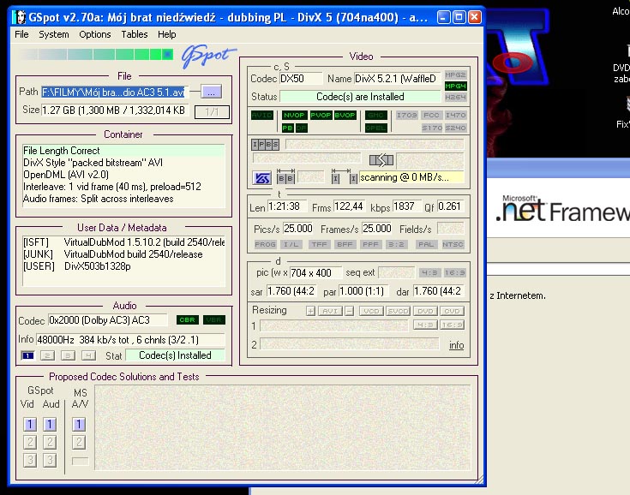Click the AVID indicator
This screenshot has width=630, height=495.
[x=261, y=116]
